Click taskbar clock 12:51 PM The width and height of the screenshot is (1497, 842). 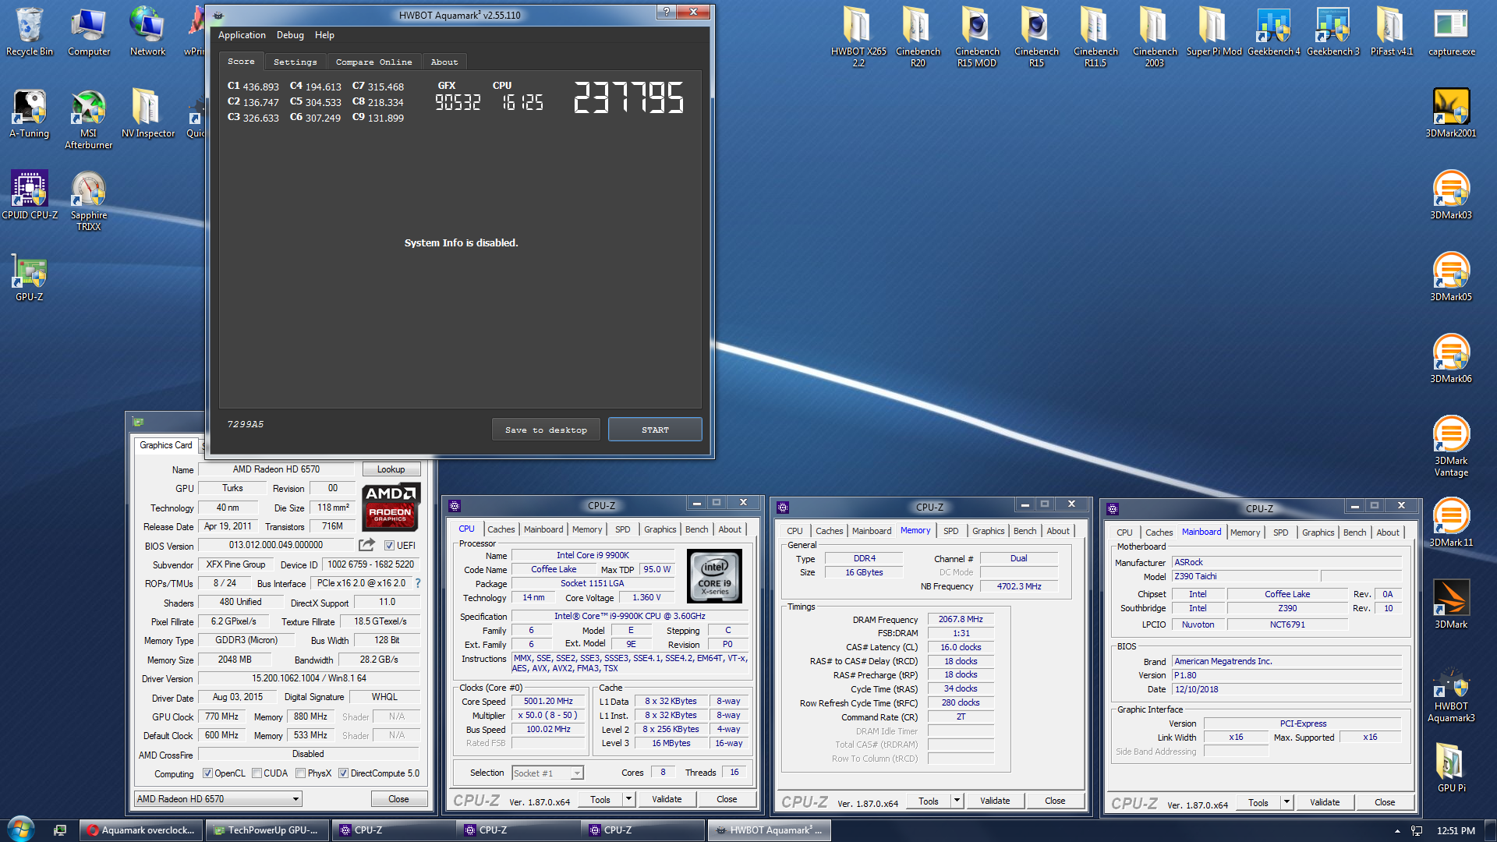pos(1456,831)
